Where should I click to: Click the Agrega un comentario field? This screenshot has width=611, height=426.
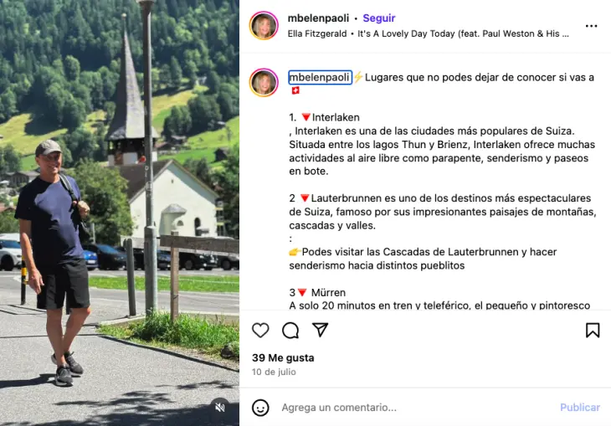click(417, 408)
